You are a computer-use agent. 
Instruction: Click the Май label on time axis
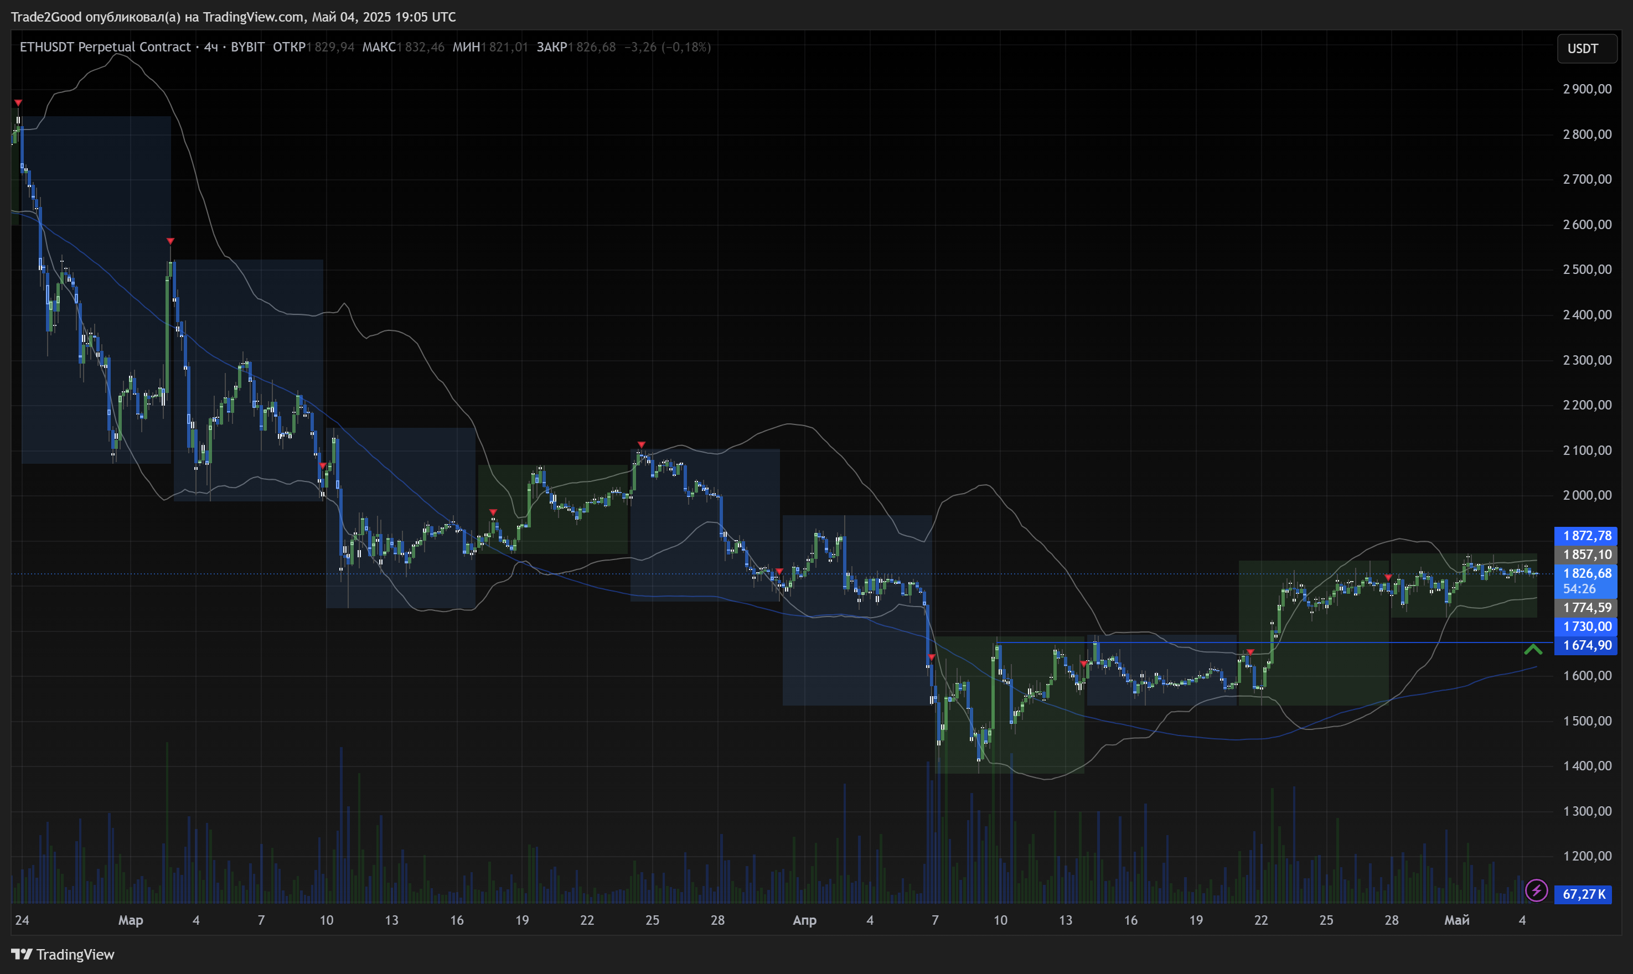tap(1456, 920)
